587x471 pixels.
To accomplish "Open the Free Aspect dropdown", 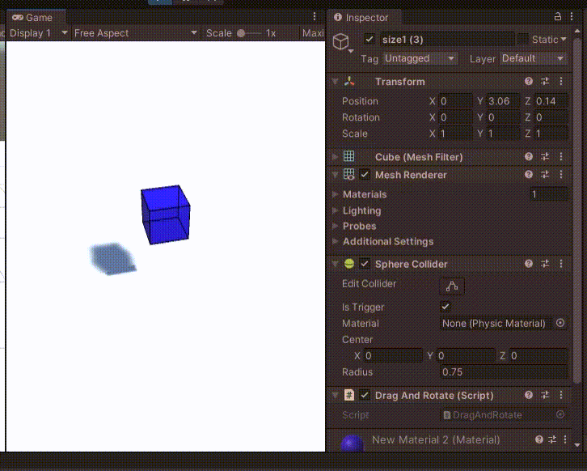I will pyautogui.click(x=135, y=33).
